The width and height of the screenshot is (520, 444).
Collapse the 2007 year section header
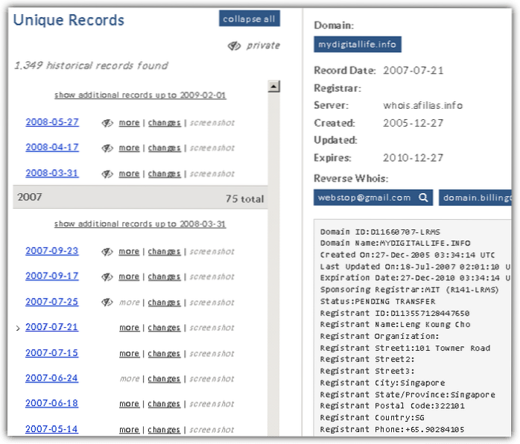pyautogui.click(x=139, y=198)
